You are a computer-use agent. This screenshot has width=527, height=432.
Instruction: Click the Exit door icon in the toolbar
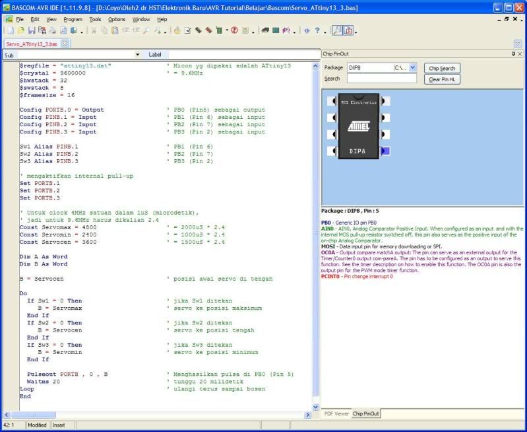[74, 30]
